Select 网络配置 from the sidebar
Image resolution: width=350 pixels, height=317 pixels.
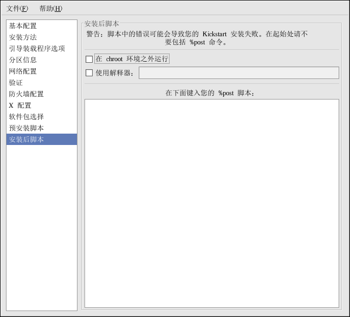click(x=23, y=71)
